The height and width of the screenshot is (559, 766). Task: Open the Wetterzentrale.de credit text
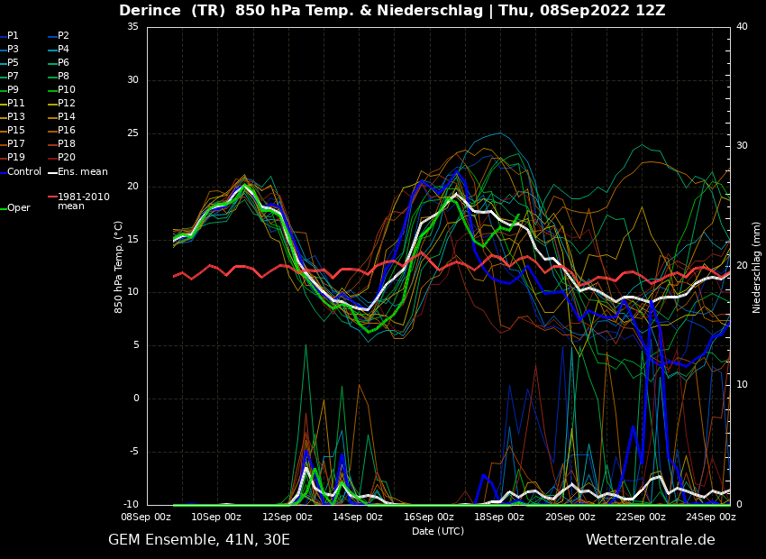[x=651, y=540]
